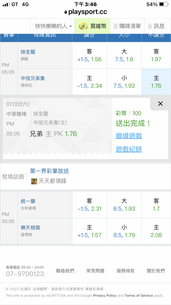Viewport: 171px width, 305px height.
Task: Select 味全龍 客 +1.5 spread option
Action: (x=90, y=56)
